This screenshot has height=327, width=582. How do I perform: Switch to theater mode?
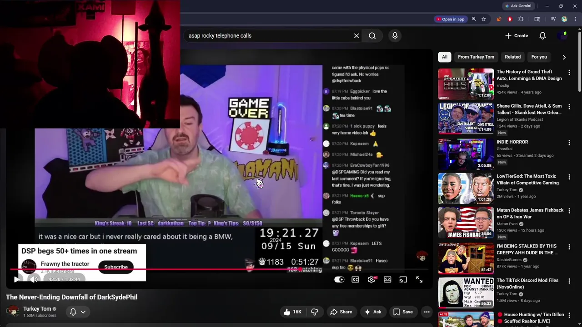click(387, 280)
